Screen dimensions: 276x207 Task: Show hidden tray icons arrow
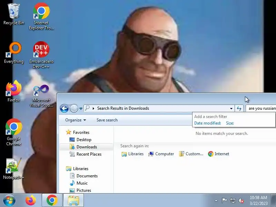tap(216, 200)
